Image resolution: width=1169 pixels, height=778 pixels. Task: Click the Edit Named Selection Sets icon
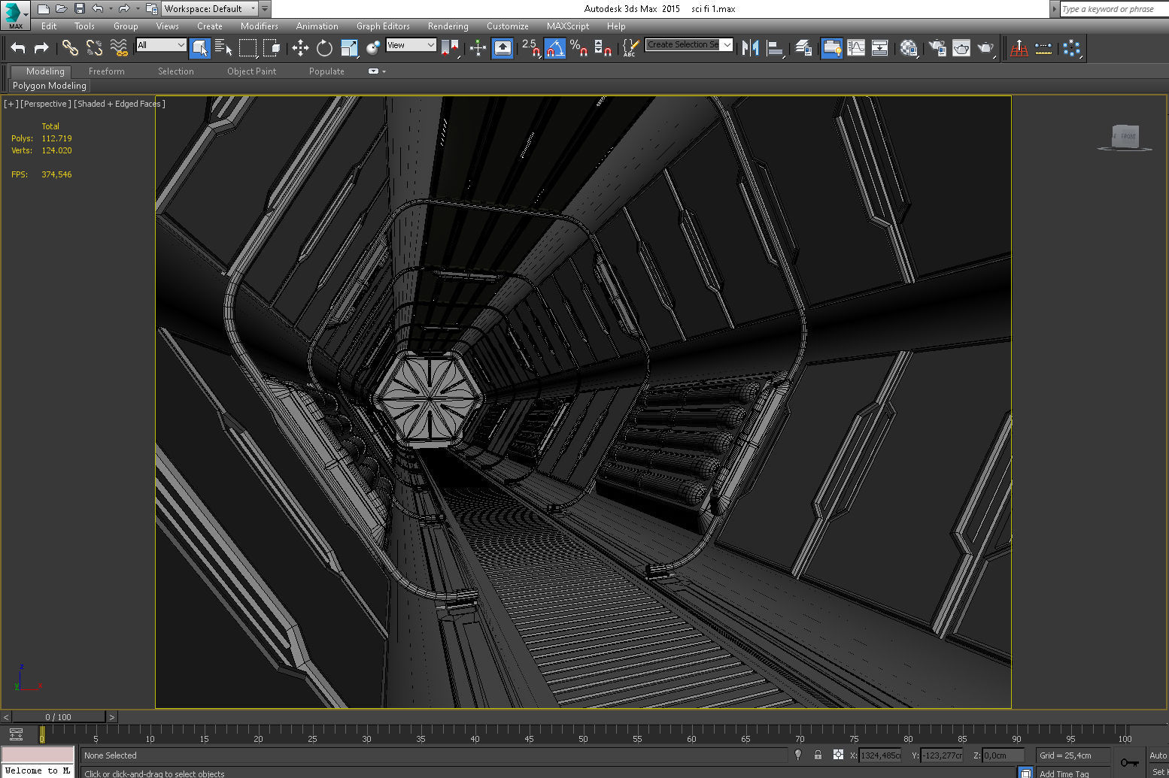pyautogui.click(x=630, y=48)
